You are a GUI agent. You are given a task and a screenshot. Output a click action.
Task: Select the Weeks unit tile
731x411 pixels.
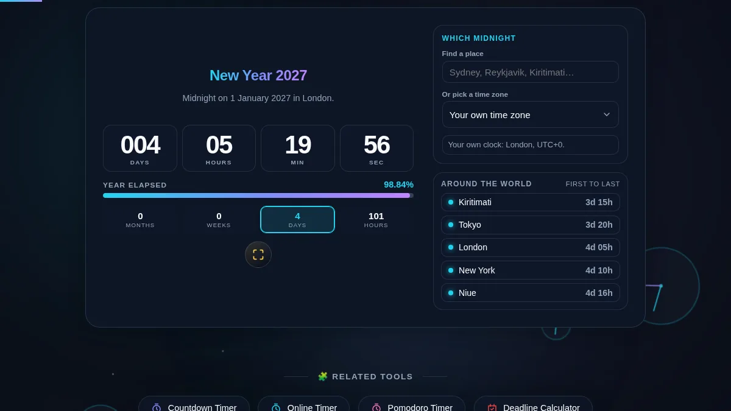tap(219, 219)
